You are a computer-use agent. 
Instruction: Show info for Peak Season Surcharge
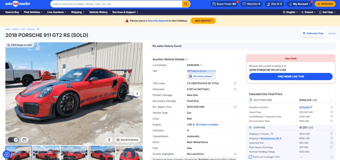coord(332,147)
